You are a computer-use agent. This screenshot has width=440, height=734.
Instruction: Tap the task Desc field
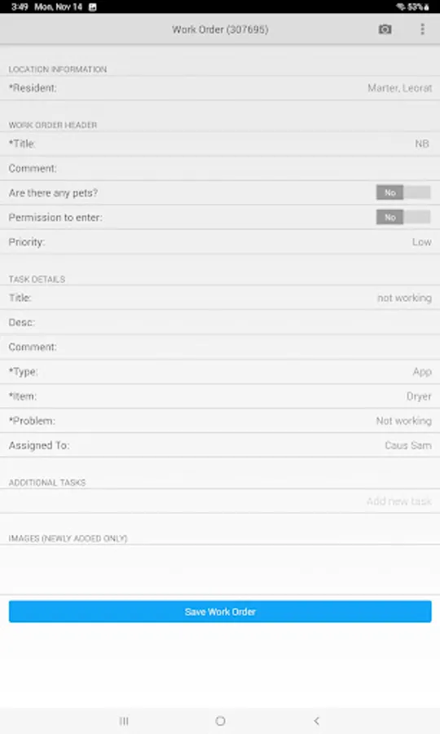(220, 322)
